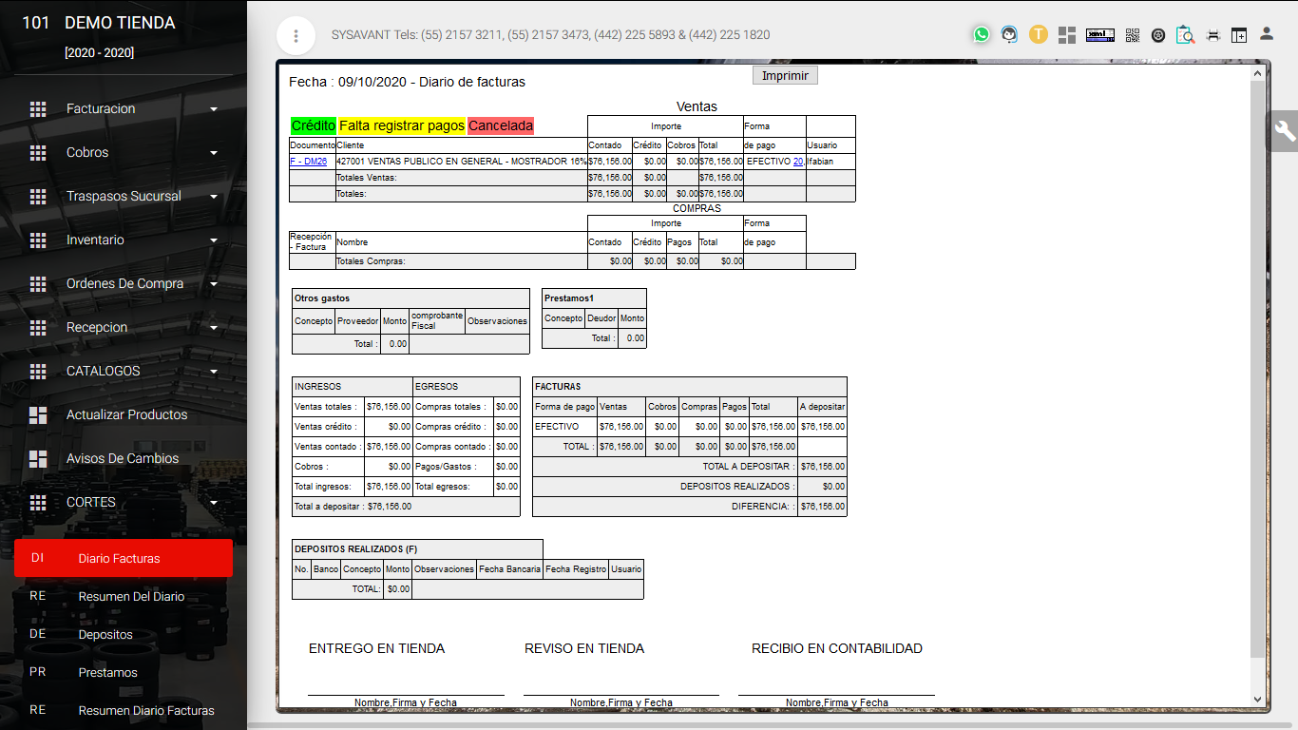Expand the CATALOGOS dropdown arrow
1298x730 pixels.
(x=214, y=372)
